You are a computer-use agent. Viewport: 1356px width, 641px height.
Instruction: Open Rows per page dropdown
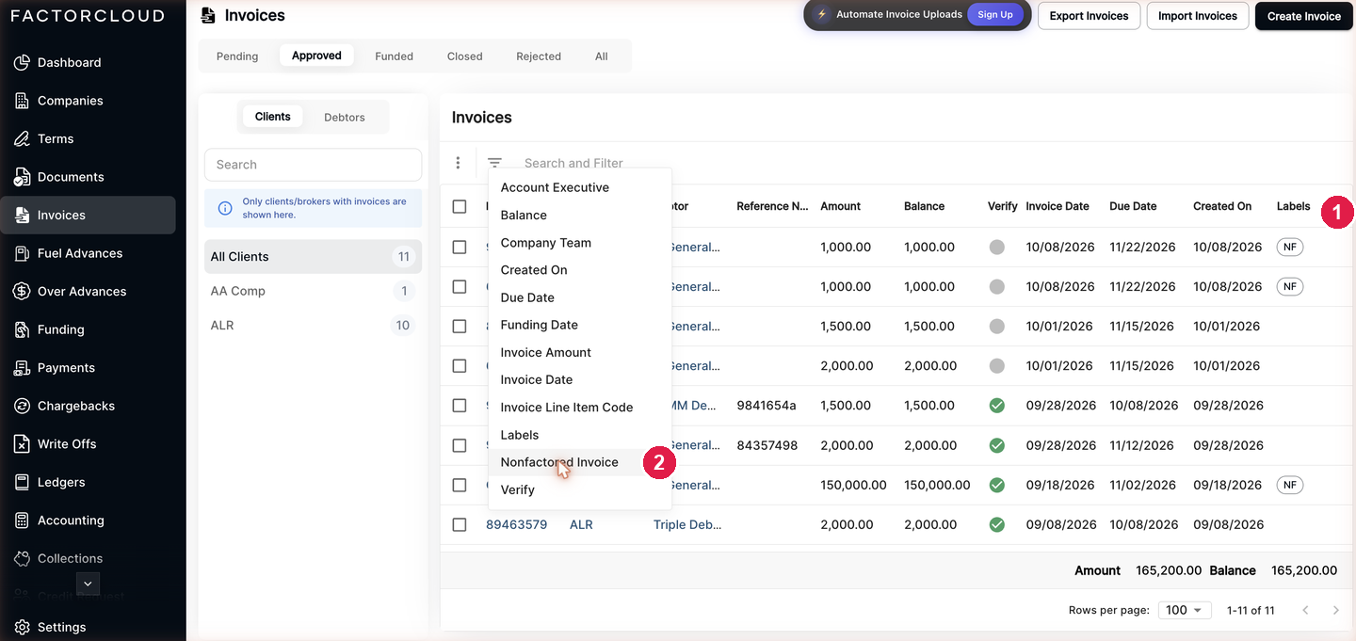(1185, 610)
